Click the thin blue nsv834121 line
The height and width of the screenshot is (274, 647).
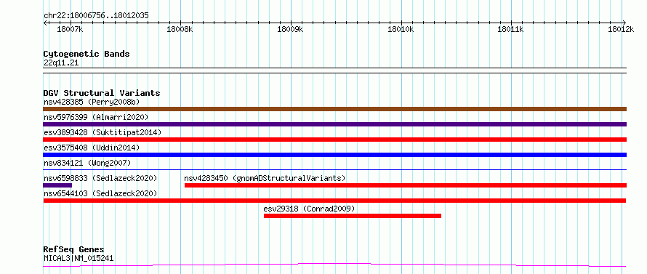pos(335,169)
